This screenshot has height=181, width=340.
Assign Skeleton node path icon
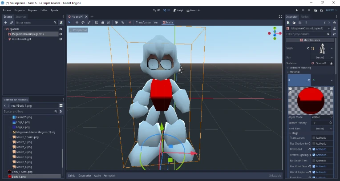[332, 63]
